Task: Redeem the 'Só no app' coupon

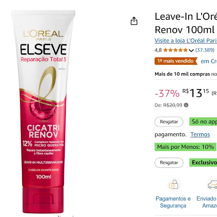Action: 169,122
